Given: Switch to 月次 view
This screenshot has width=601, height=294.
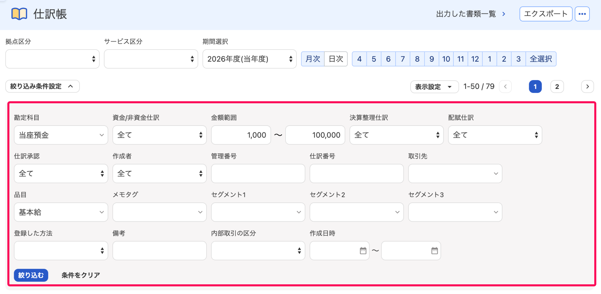Looking at the screenshot, I should [313, 59].
